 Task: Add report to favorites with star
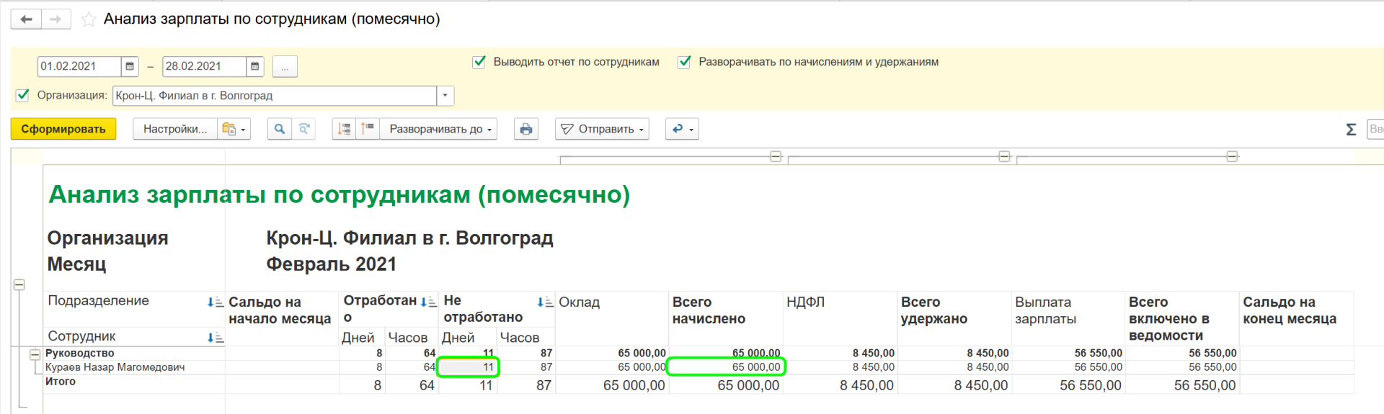(x=89, y=19)
